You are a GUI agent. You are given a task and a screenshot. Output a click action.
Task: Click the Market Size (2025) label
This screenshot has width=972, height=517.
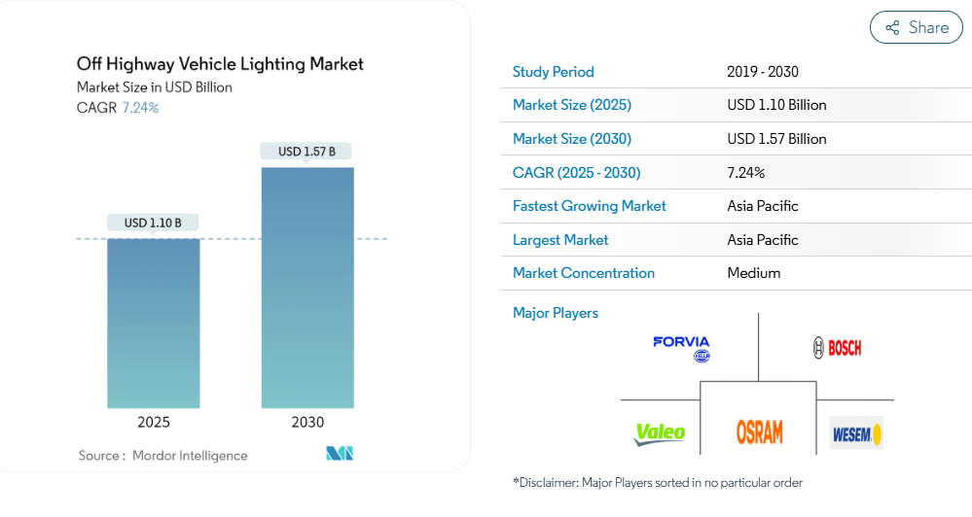click(x=571, y=105)
